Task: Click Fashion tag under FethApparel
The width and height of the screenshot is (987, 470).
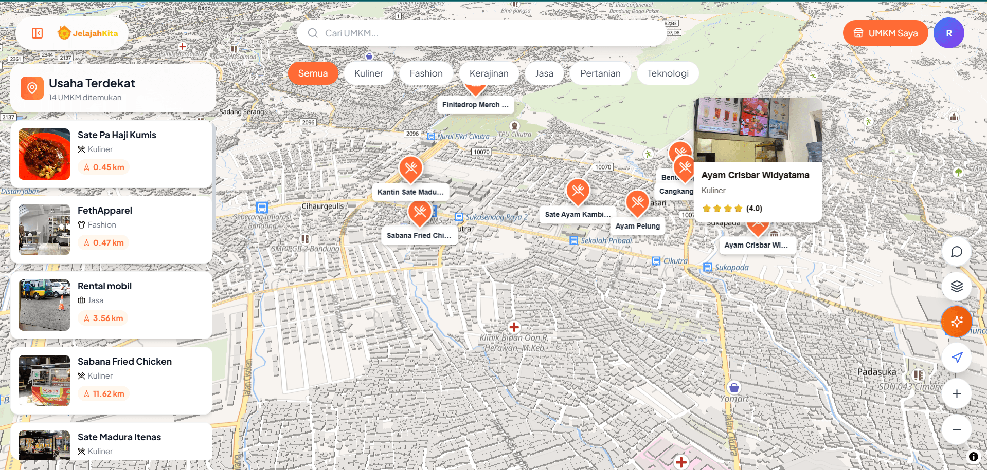Action: [97, 225]
